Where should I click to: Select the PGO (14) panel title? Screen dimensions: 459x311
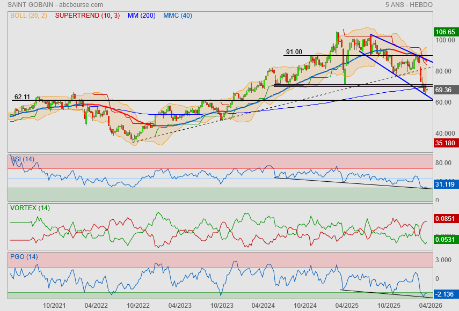pos(23,256)
